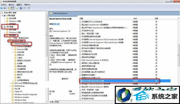Select the 关闭“快速标签”功能 policy
The image size is (180, 104).
pos(90,90)
